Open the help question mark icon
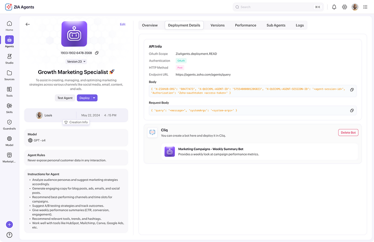This screenshot has height=242, width=374. click(9, 235)
